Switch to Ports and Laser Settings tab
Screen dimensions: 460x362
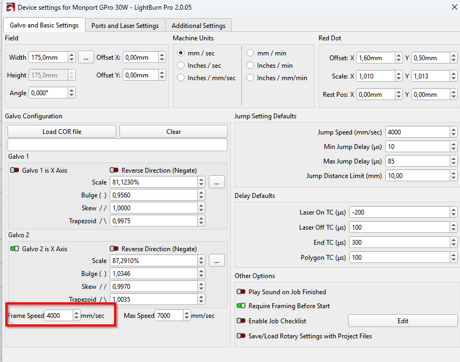[125, 25]
